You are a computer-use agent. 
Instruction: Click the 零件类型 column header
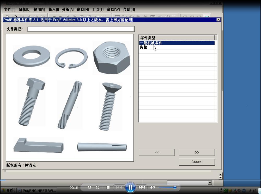click(177, 38)
